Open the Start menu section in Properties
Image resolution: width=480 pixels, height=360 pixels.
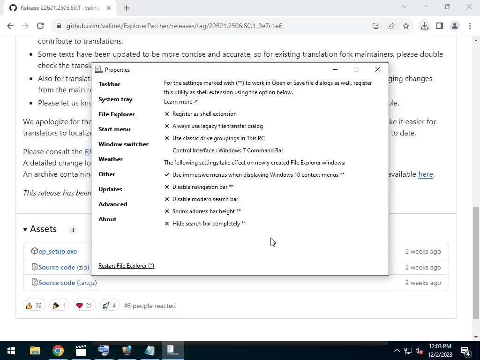[114, 129]
